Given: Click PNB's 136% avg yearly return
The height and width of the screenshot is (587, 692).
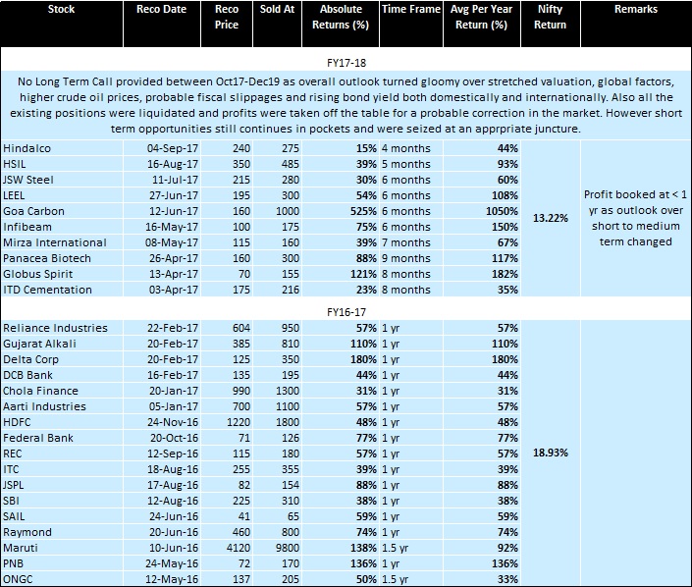Looking at the screenshot, I should 505,563.
